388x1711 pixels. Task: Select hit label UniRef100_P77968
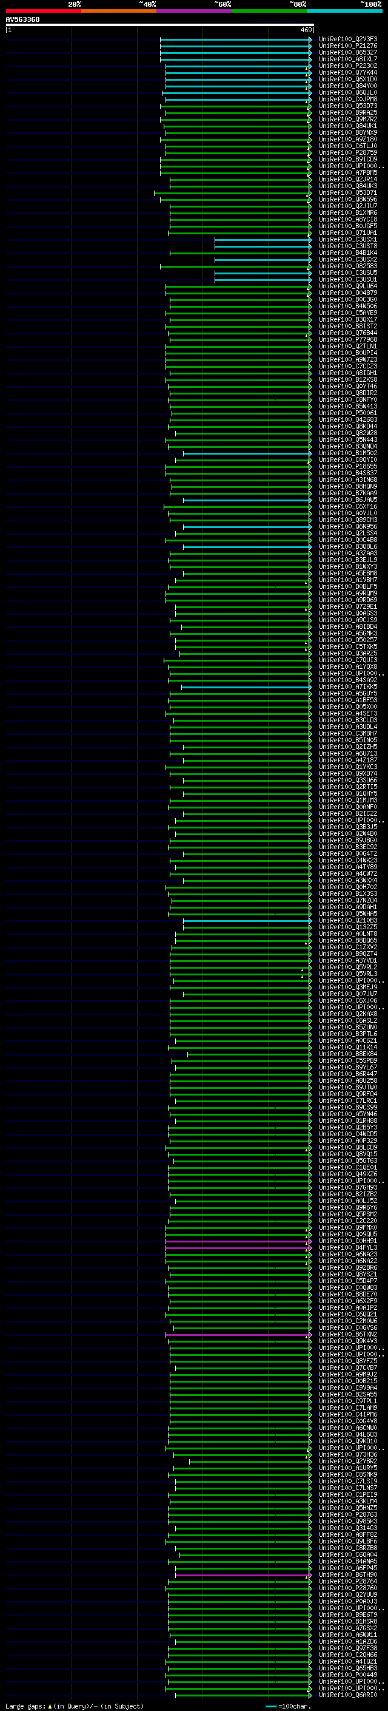coord(348,339)
